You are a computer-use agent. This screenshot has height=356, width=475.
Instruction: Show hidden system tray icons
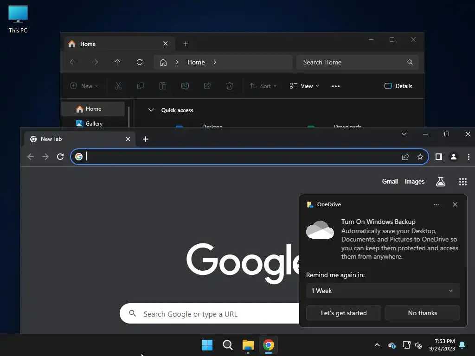tap(377, 345)
